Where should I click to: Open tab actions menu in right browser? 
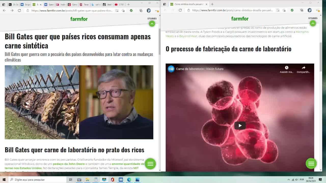point(165,4)
